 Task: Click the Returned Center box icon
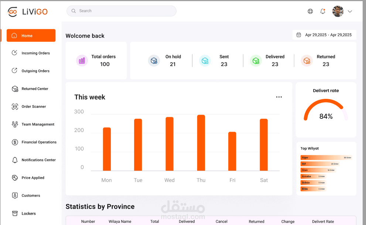(15, 89)
